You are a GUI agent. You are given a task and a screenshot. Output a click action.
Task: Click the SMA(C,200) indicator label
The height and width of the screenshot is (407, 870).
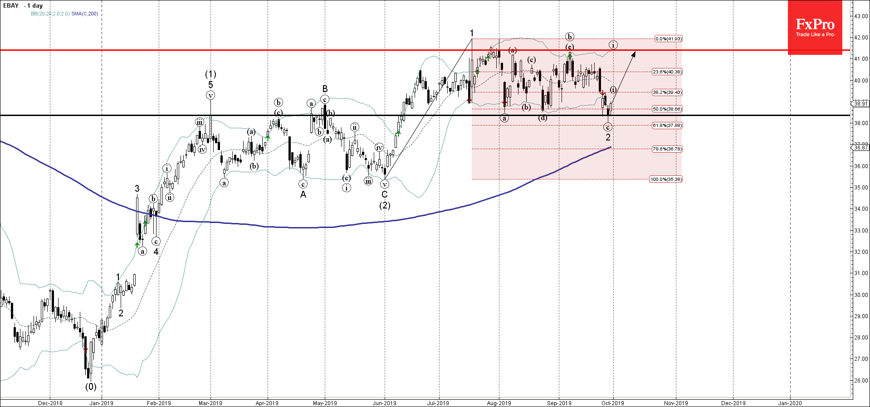[85, 14]
